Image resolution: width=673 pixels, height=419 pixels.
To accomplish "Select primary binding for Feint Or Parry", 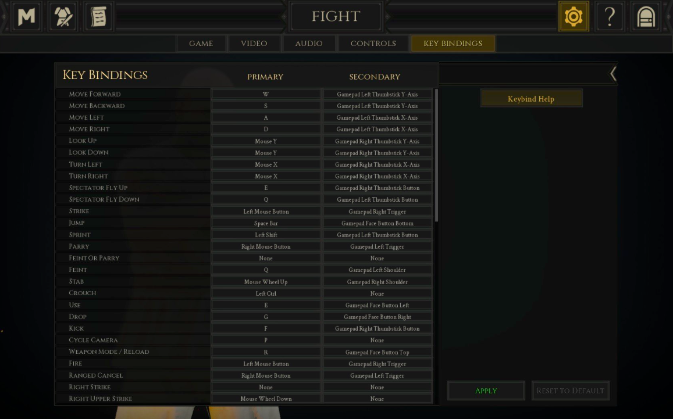I will coord(266,258).
